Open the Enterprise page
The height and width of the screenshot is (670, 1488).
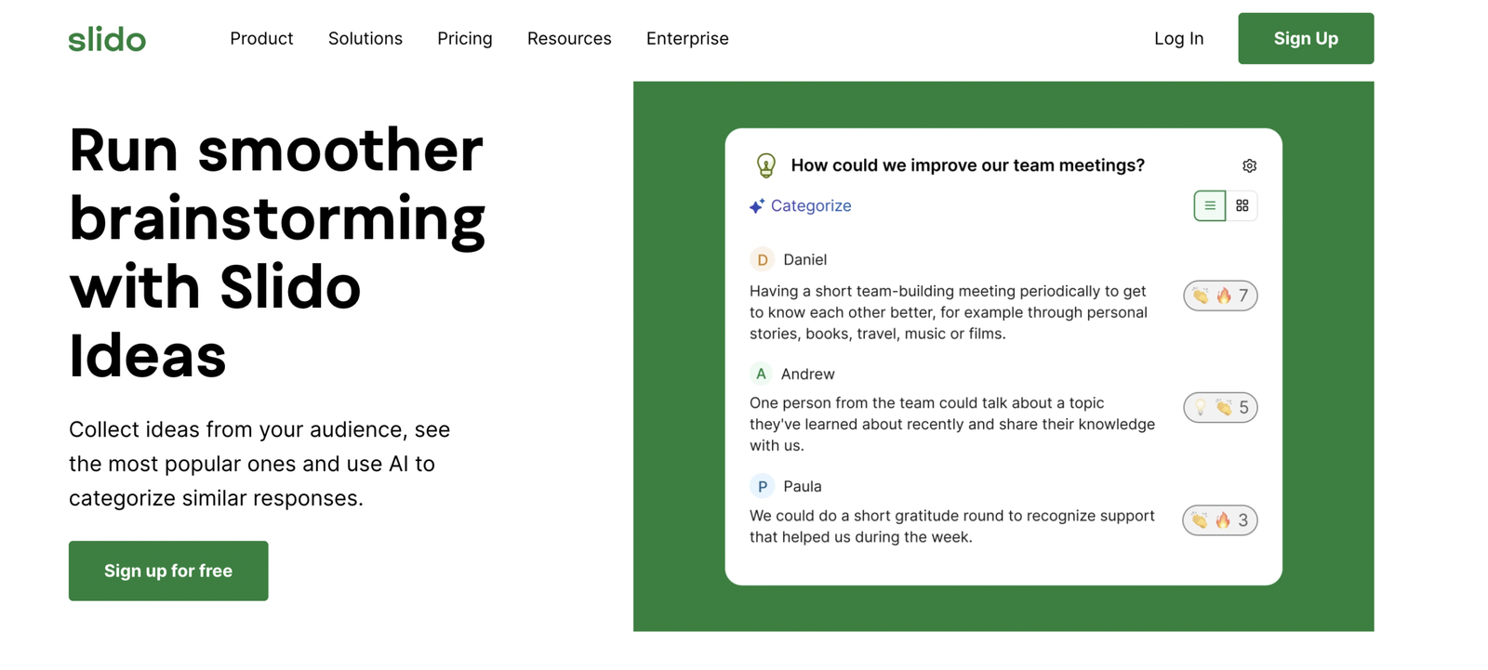coord(687,38)
